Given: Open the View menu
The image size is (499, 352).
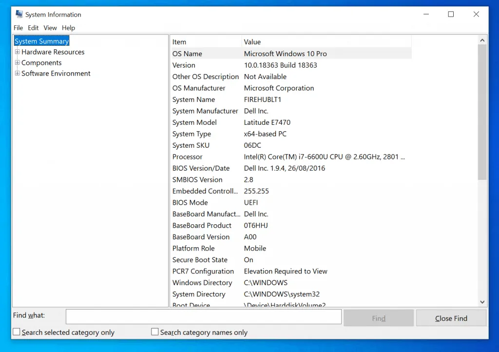Looking at the screenshot, I should point(50,28).
